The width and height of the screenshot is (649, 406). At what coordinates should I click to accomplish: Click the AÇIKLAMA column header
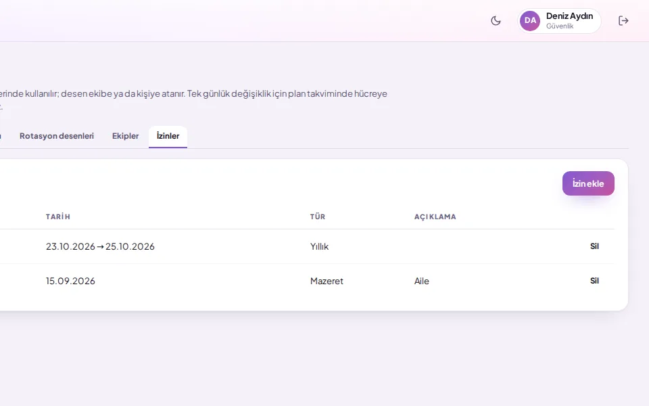(435, 217)
